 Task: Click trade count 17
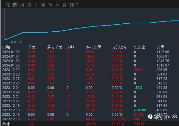coord(68,61)
